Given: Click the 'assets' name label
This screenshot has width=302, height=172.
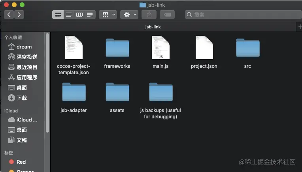Looking at the screenshot, I should [x=117, y=110].
